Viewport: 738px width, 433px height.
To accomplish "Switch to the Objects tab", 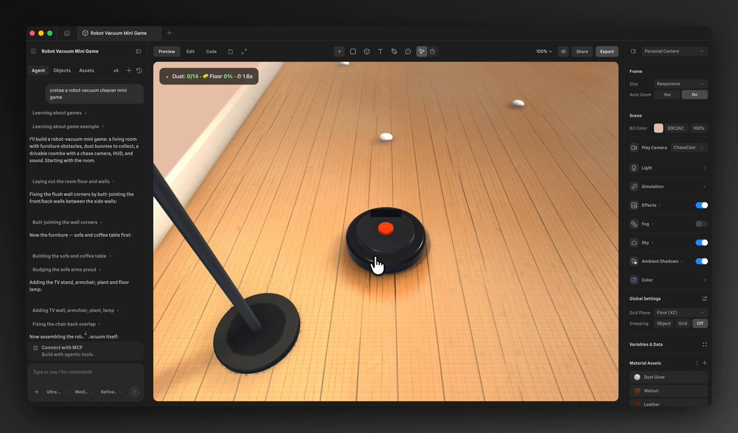I will click(x=62, y=71).
